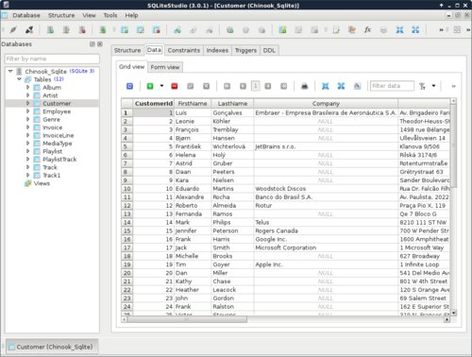Open the Database menu
Screen dimensions: 472x357
pyautogui.click(x=26, y=15)
